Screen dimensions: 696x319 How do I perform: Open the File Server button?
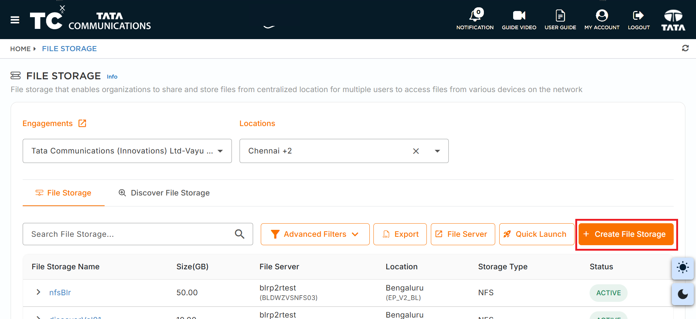[x=463, y=234]
